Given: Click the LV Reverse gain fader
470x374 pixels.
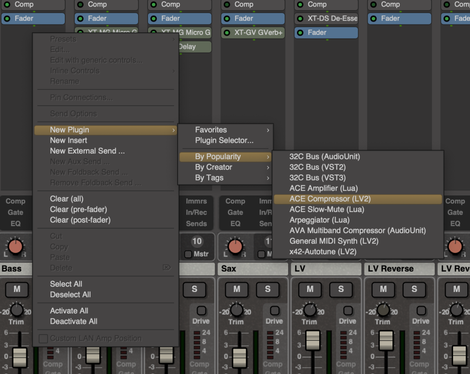Looking at the screenshot, I should (386, 340).
